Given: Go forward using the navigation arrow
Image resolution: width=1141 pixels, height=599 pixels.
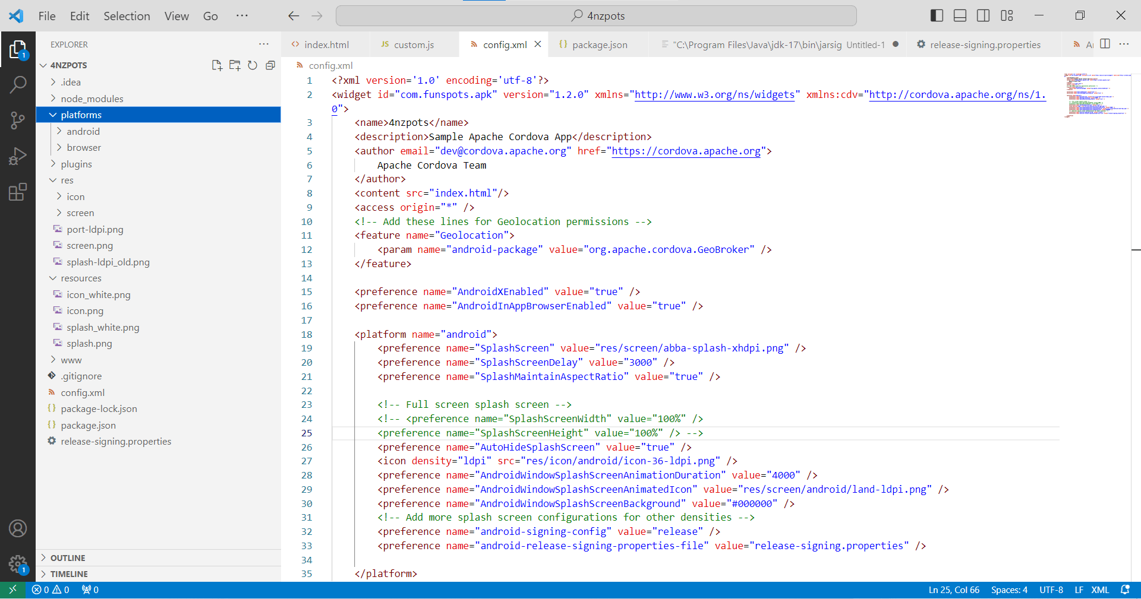Looking at the screenshot, I should pyautogui.click(x=317, y=16).
